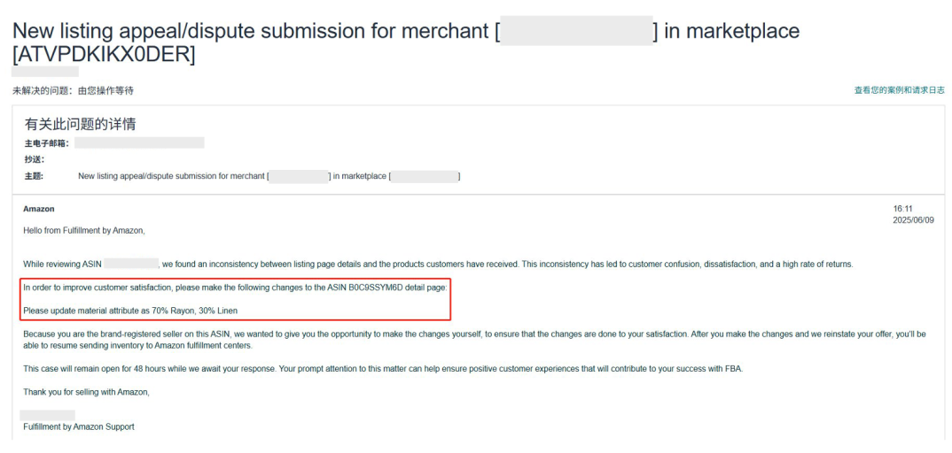This screenshot has width=952, height=453.
Task: Click the 'Hello from Fulfillment by Amazon' greeting
Action: click(x=83, y=230)
